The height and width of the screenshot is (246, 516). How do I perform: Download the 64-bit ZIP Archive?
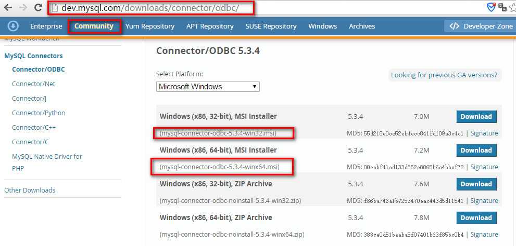pos(476,218)
